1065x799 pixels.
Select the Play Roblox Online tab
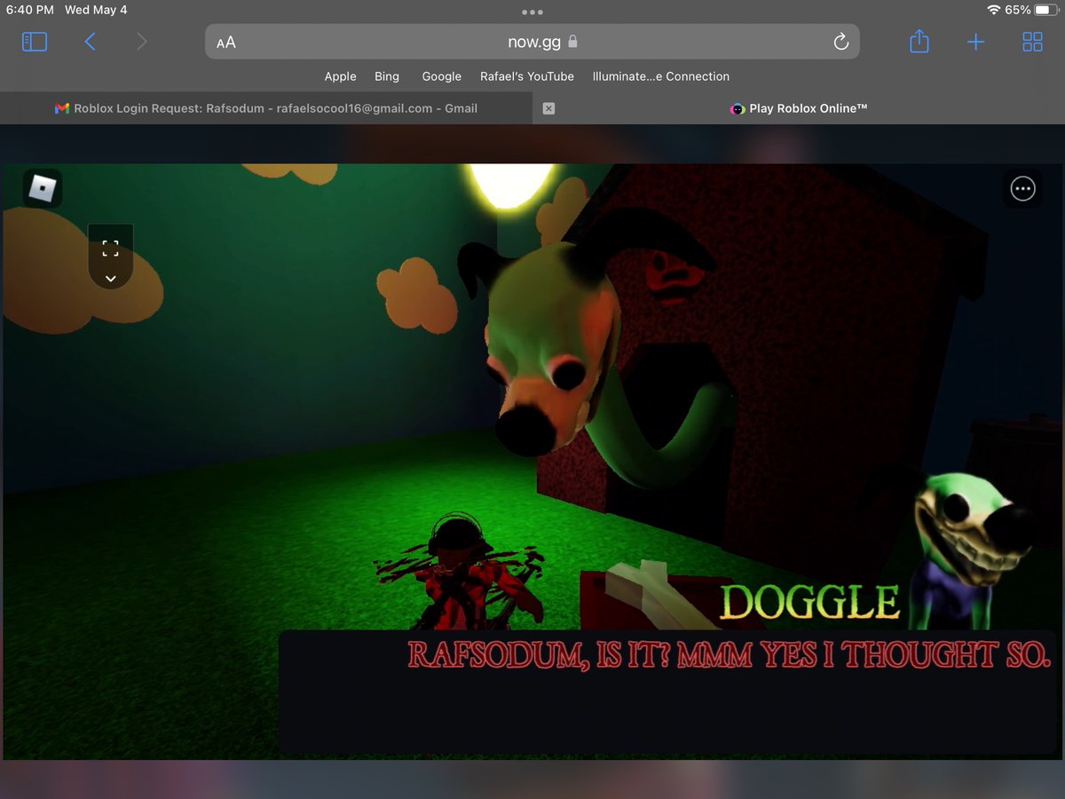pos(799,108)
